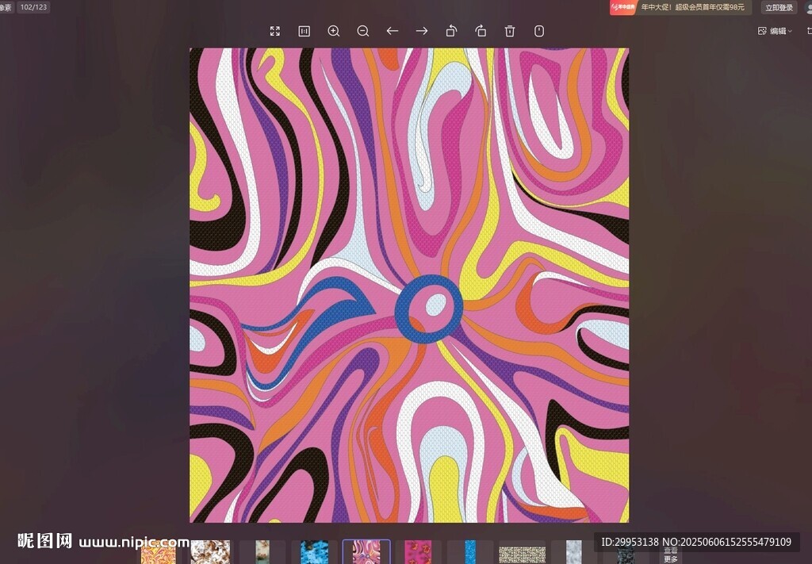Delete the current image with trash icon
Image resolution: width=812 pixels, height=564 pixels.
click(x=510, y=31)
